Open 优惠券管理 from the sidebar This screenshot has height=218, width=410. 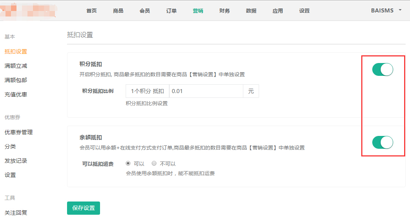[19, 132]
